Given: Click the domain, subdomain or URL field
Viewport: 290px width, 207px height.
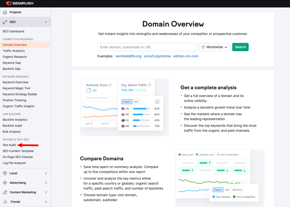Looking at the screenshot, I should coord(147,47).
